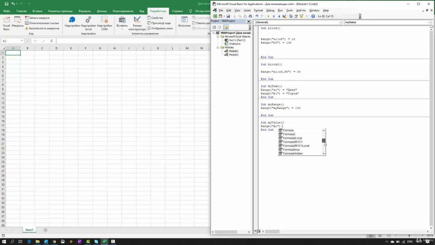Click the autocomplete list scrollbar thumb
Screen dimensions: 435x245
coord(324,141)
